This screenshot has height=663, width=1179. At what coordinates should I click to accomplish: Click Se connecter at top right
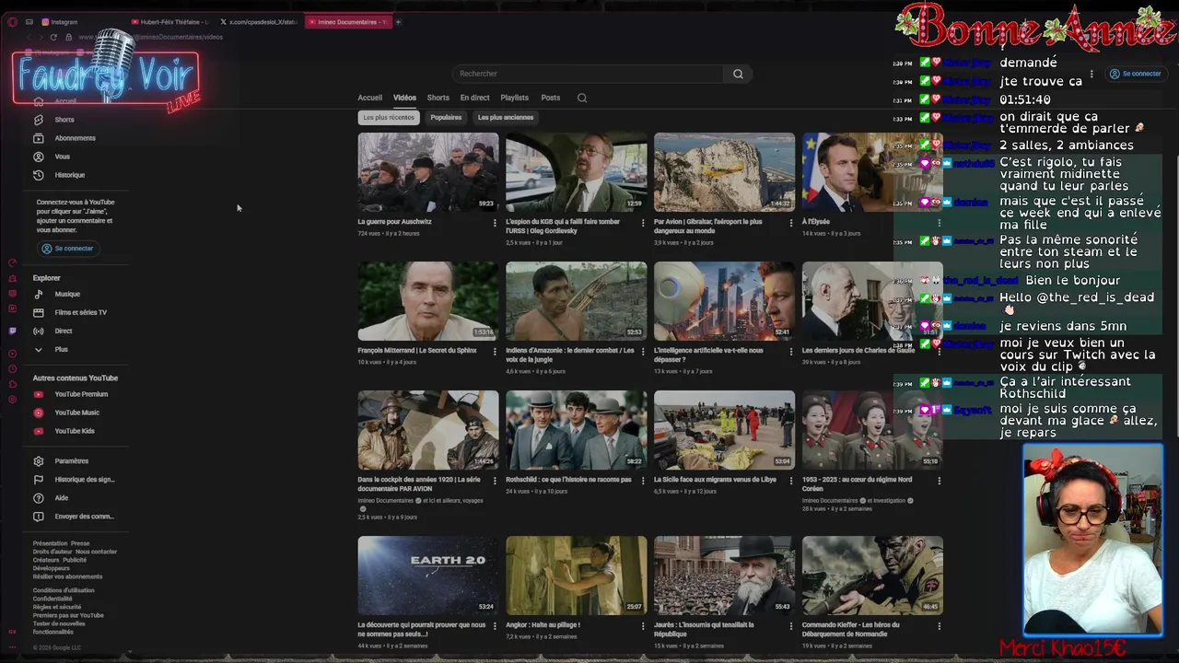[x=1135, y=74]
